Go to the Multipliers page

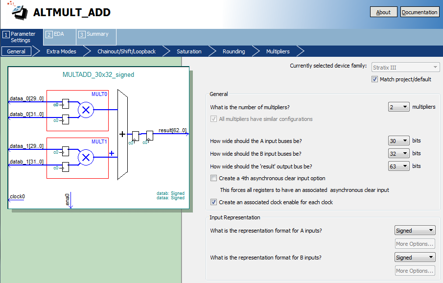[278, 51]
